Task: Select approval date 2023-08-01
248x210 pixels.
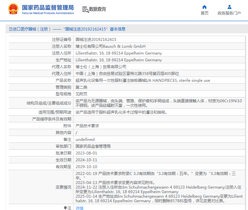Action: (86, 153)
